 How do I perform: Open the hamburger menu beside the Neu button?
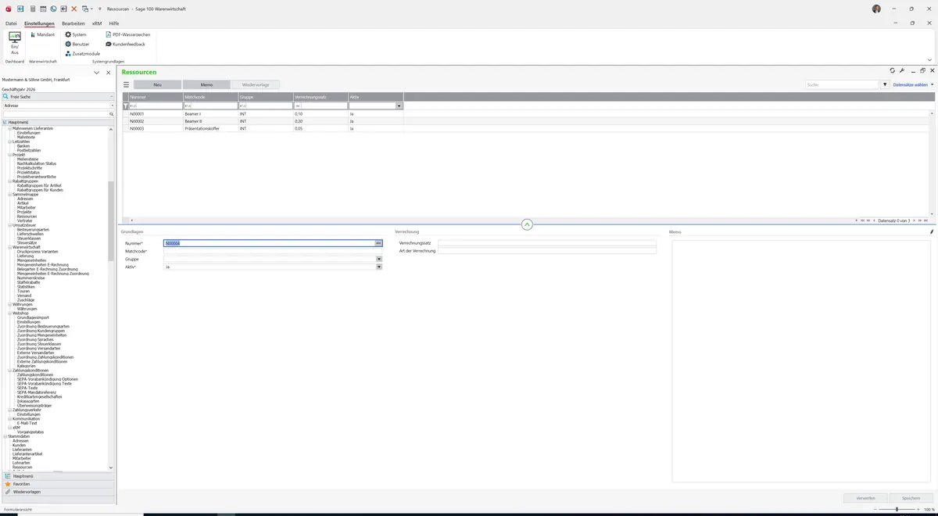126,84
